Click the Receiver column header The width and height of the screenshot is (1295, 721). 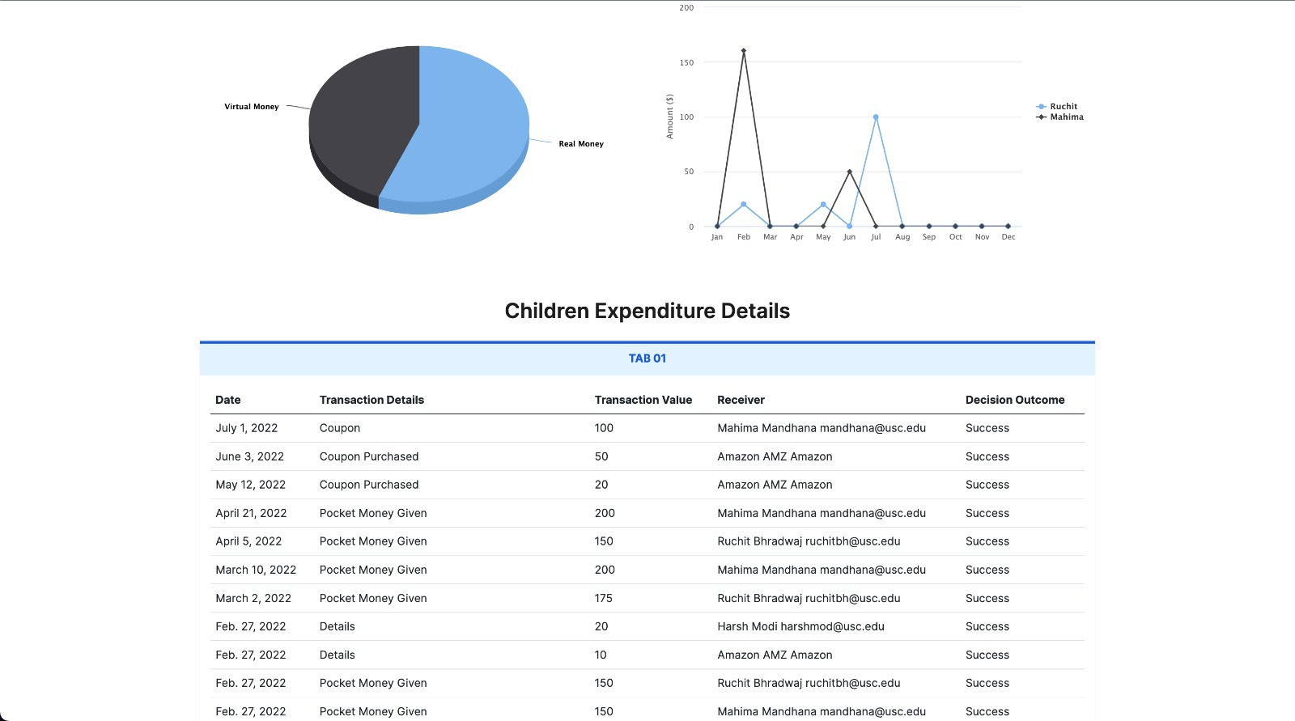click(x=741, y=400)
